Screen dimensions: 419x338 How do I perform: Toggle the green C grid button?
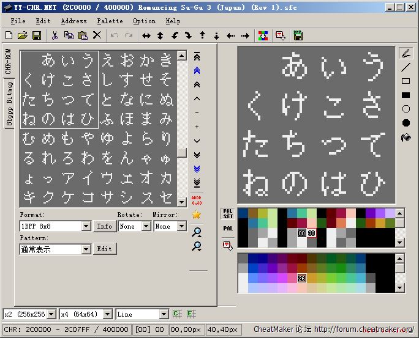[177, 314]
